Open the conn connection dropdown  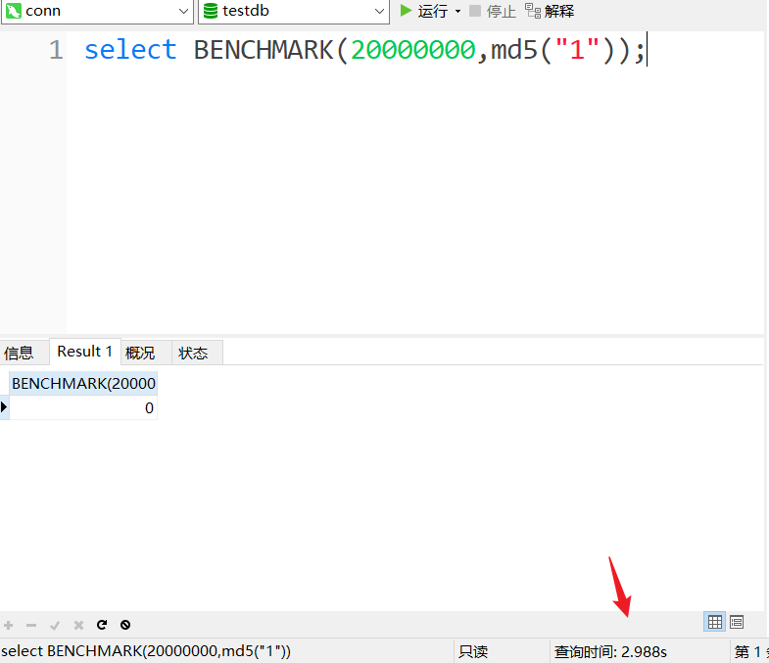pos(183,11)
